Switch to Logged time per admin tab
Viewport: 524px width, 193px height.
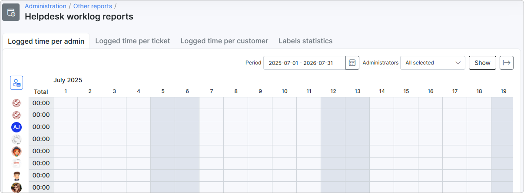(x=46, y=41)
